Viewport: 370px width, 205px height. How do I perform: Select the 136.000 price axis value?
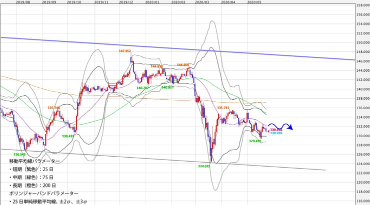[363, 108]
